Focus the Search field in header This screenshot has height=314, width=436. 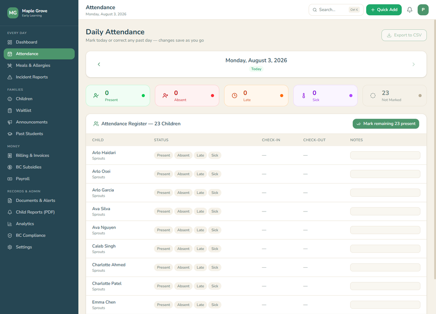336,10
